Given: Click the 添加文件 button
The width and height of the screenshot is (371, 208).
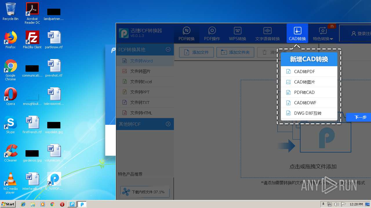Looking at the screenshot, I should point(197,52).
